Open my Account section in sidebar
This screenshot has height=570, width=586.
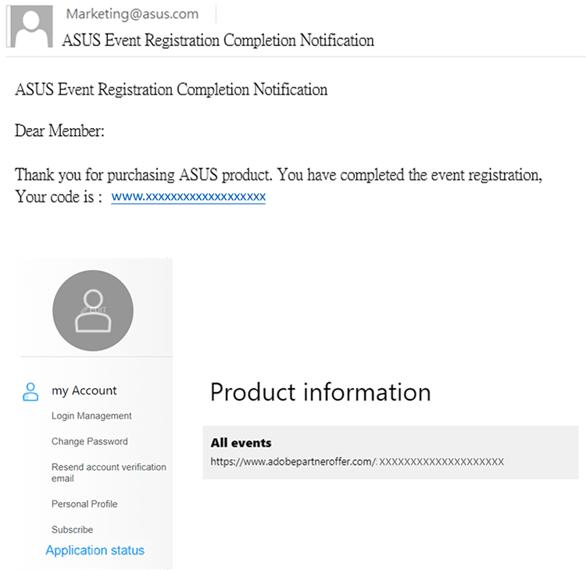click(x=84, y=390)
